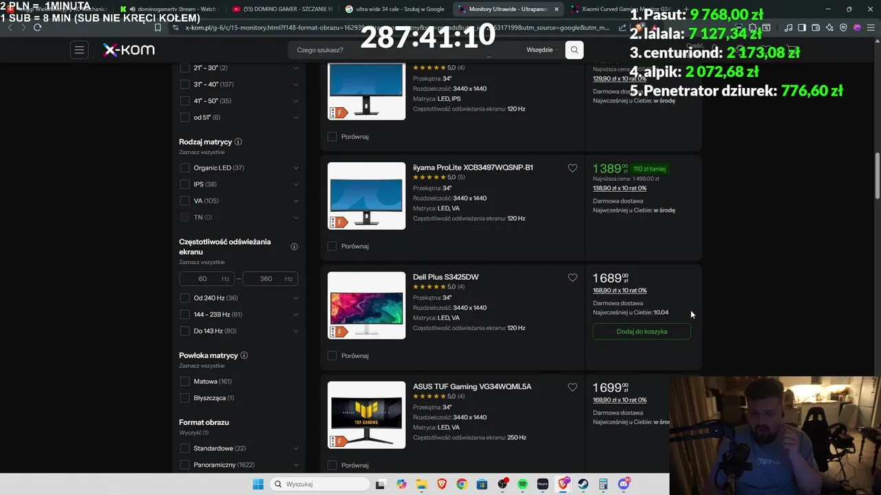This screenshot has height=495, width=881.
Task: Tick Porównaj for iiyama ProLite
Action: click(x=332, y=246)
